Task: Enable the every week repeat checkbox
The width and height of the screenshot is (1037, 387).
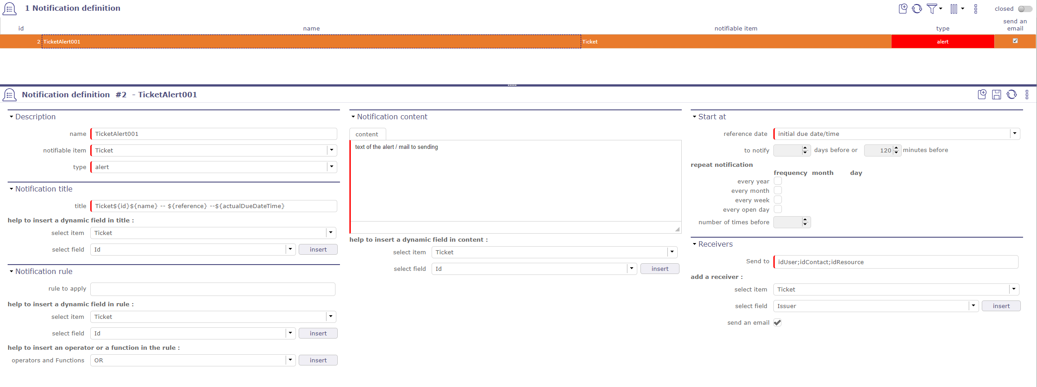Action: click(778, 200)
